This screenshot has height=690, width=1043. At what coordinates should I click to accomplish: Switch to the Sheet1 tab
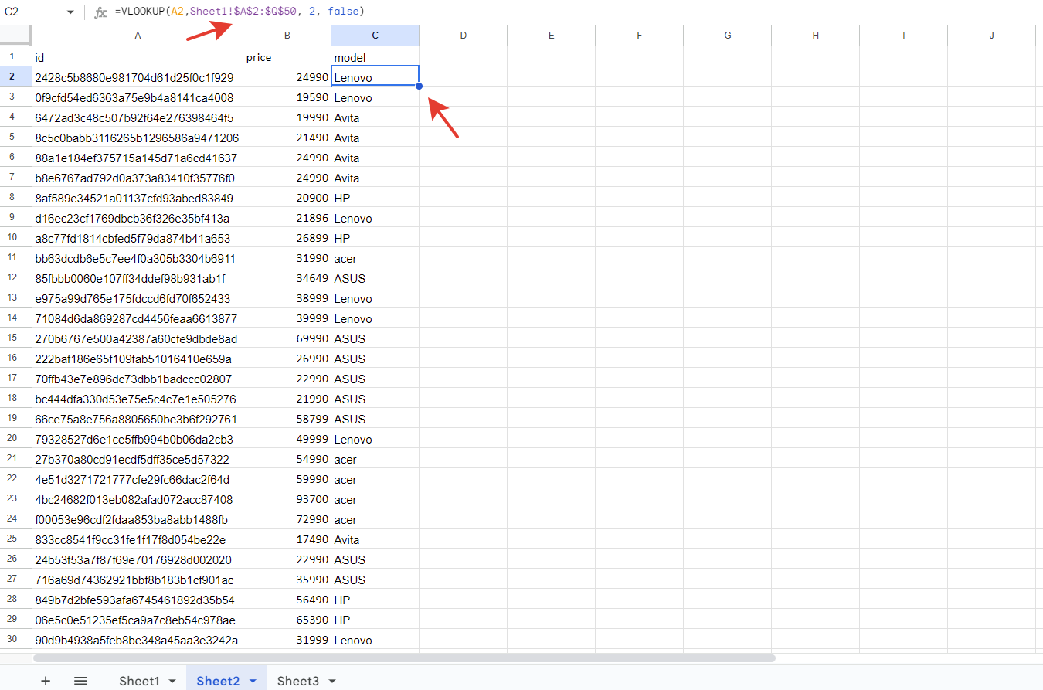pos(139,681)
